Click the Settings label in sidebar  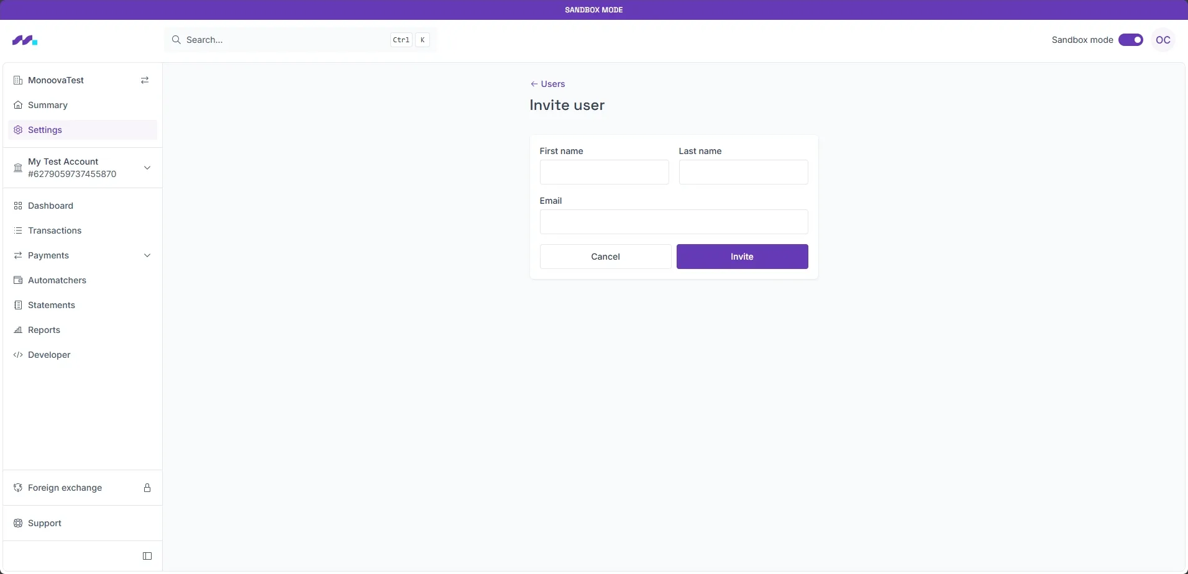[x=45, y=130]
